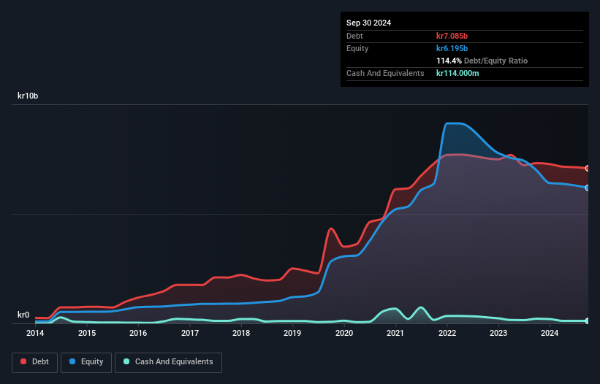
Task: Toggle the Equity series legend button
Action: pyautogui.click(x=86, y=362)
